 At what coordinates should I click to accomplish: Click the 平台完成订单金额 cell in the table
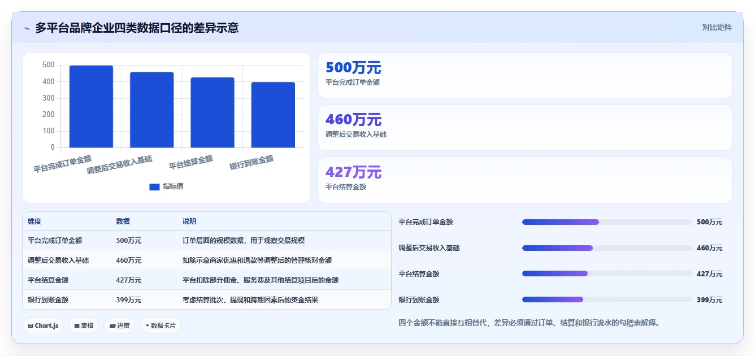[55, 240]
